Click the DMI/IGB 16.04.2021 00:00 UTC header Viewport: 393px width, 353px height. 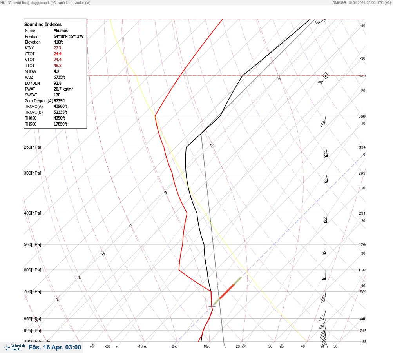tap(362, 2)
